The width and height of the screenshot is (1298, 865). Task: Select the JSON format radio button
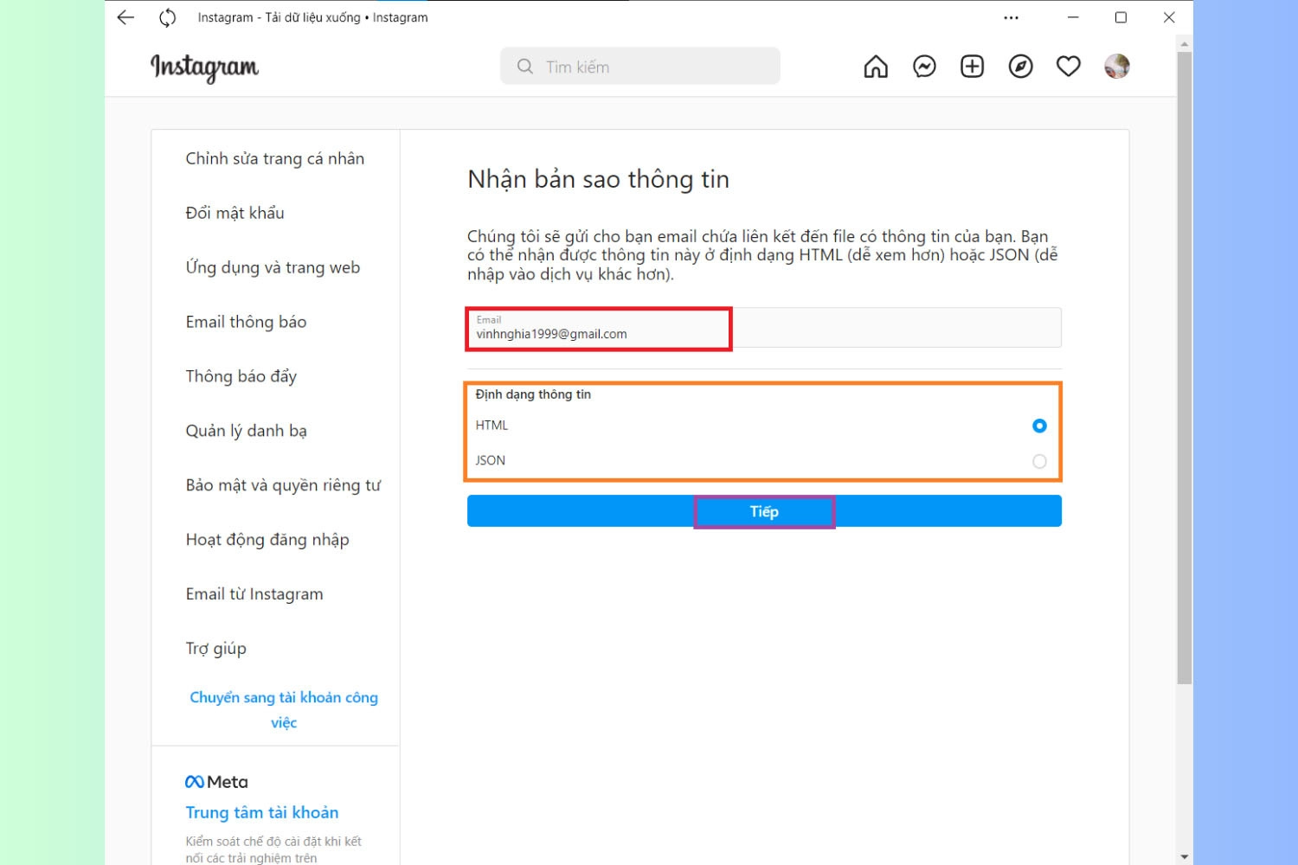[x=1039, y=461]
